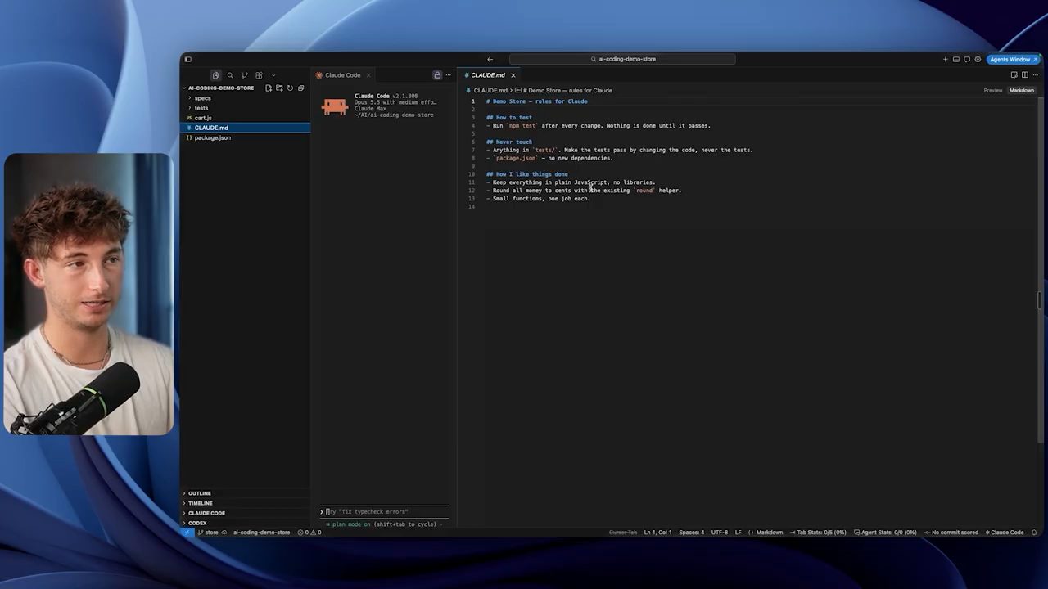
Task: Open the chat bubble icon in title bar
Action: [967, 59]
